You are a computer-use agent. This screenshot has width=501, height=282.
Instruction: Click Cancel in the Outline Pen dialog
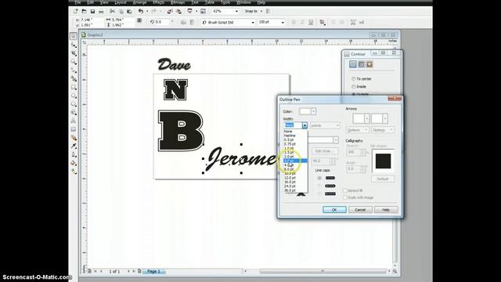pos(360,210)
